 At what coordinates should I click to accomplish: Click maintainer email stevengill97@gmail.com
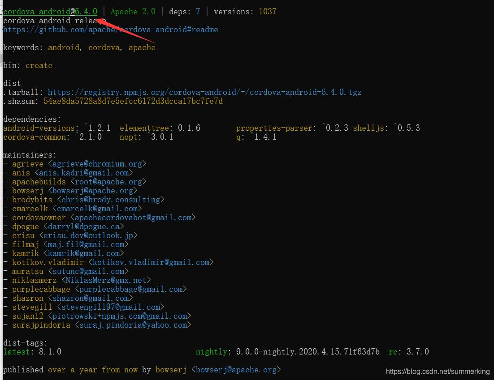111,307
